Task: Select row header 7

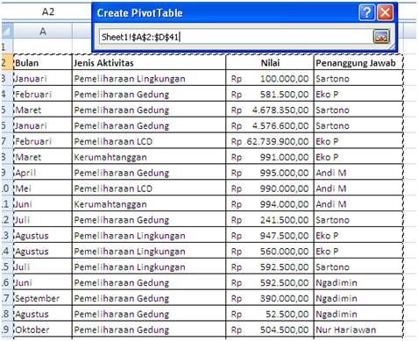Action: click(x=7, y=142)
